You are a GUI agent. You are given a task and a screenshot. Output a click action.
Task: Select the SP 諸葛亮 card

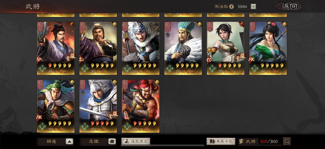tap(56, 48)
